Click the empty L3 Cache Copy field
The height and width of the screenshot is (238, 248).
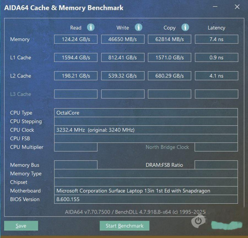[169, 94]
